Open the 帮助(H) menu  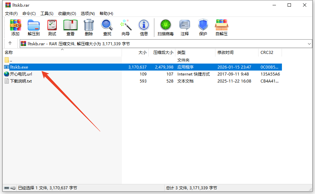pyautogui.click(x=106, y=13)
